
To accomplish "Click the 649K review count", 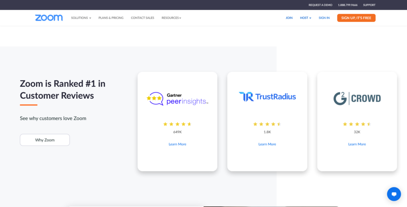I will coord(177,132).
